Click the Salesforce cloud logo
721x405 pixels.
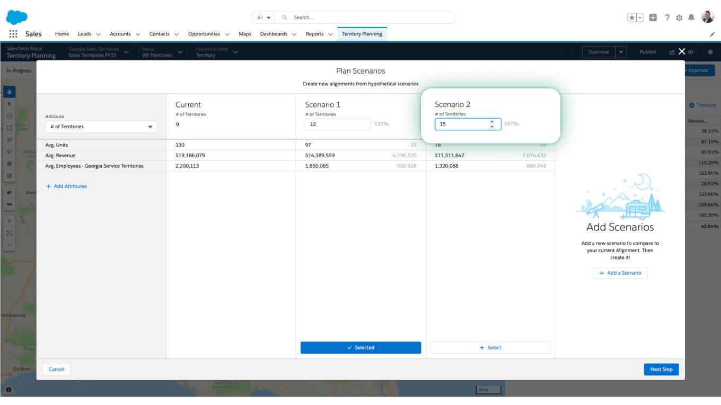pyautogui.click(x=16, y=17)
